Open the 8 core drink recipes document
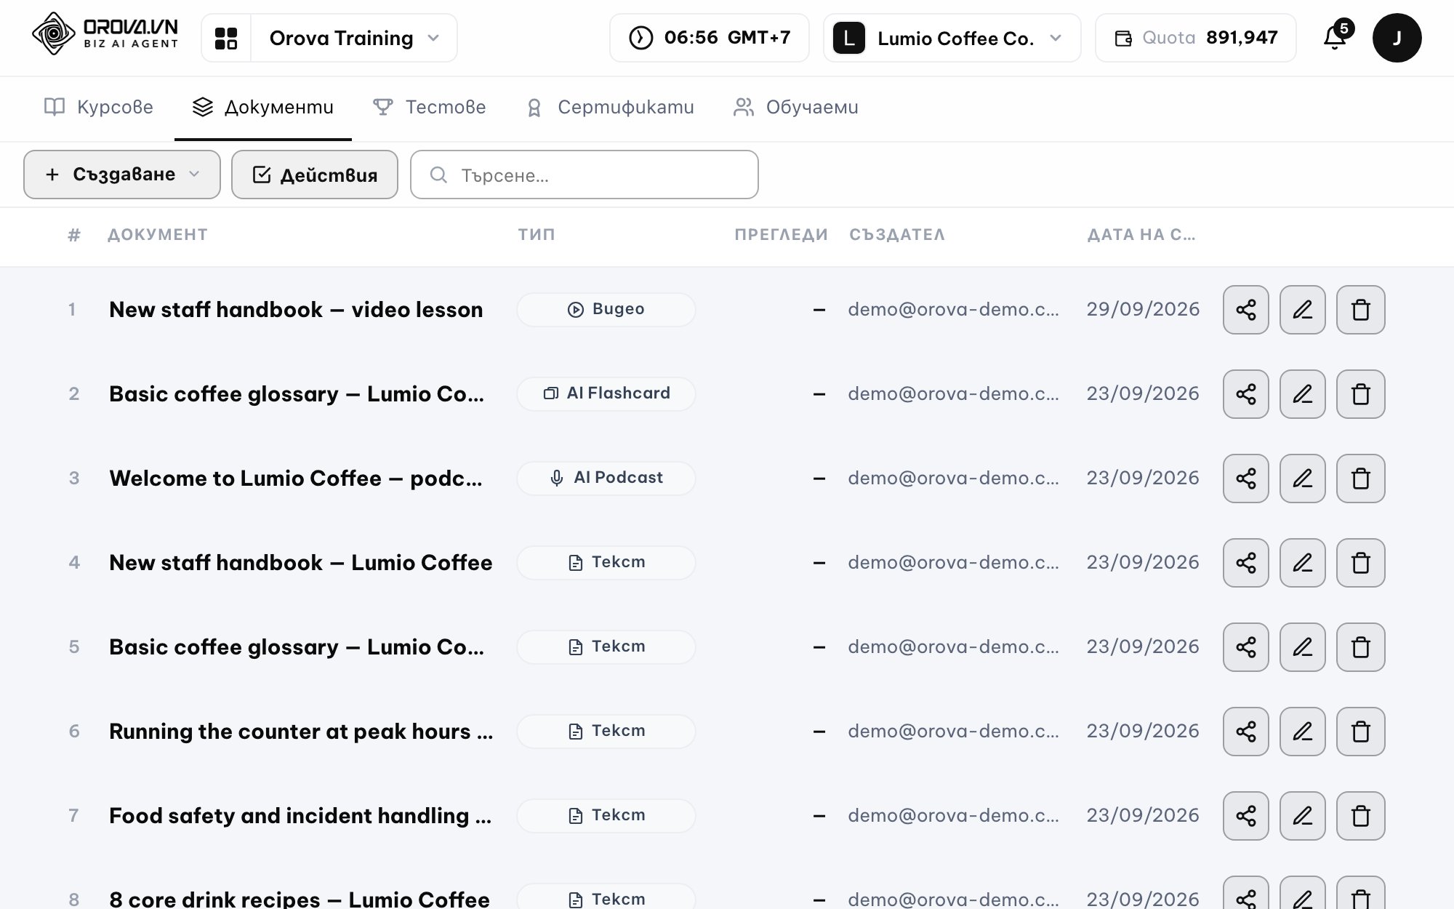The image size is (1454, 909). 300,899
